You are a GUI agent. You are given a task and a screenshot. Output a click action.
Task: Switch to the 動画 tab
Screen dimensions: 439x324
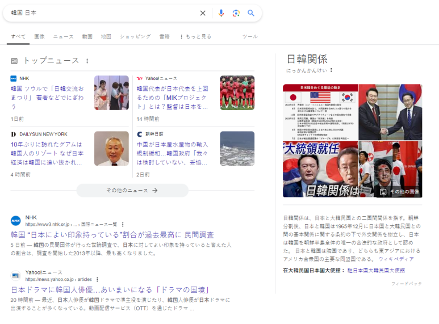tap(87, 36)
